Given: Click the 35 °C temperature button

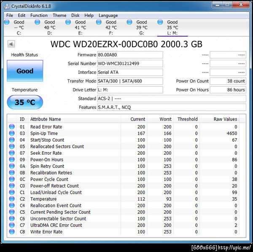Looking at the screenshot, I should (25, 102).
